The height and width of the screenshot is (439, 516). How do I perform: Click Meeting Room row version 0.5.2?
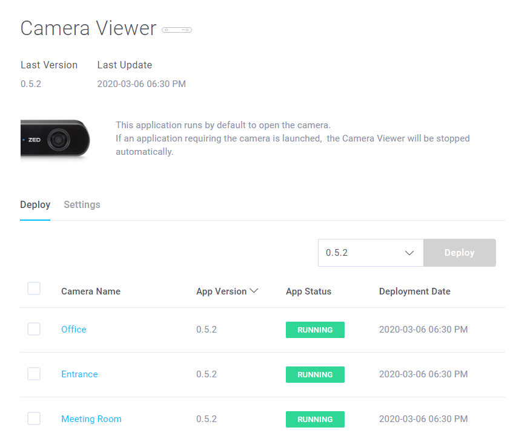tap(207, 418)
